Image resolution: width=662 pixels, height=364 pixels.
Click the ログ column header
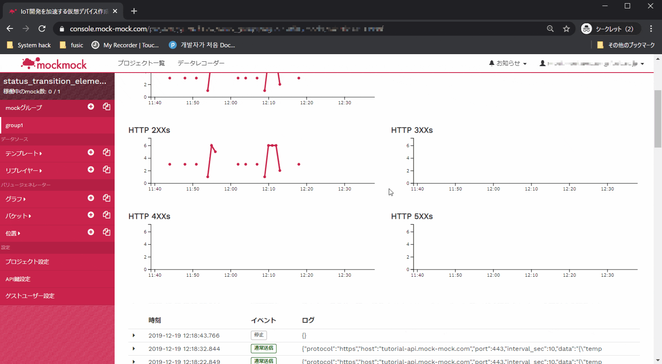(x=308, y=320)
